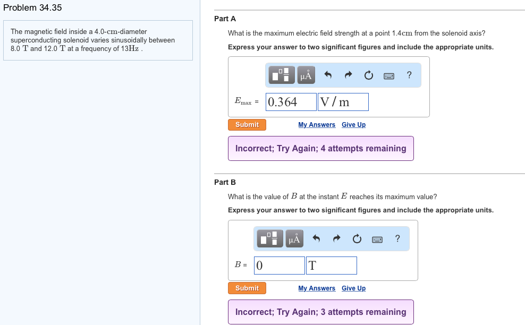Click Give Up link for Part B
The width and height of the screenshot is (525, 325).
coord(353,288)
